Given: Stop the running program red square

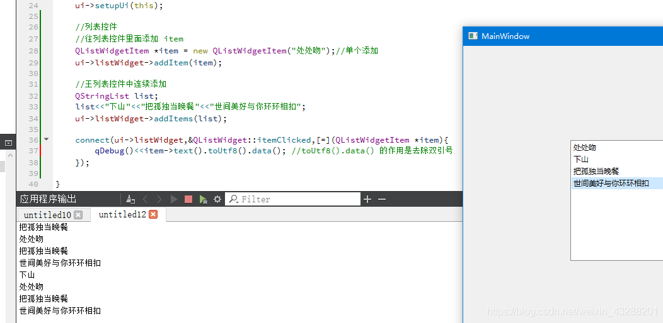Looking at the screenshot, I should coord(188,199).
